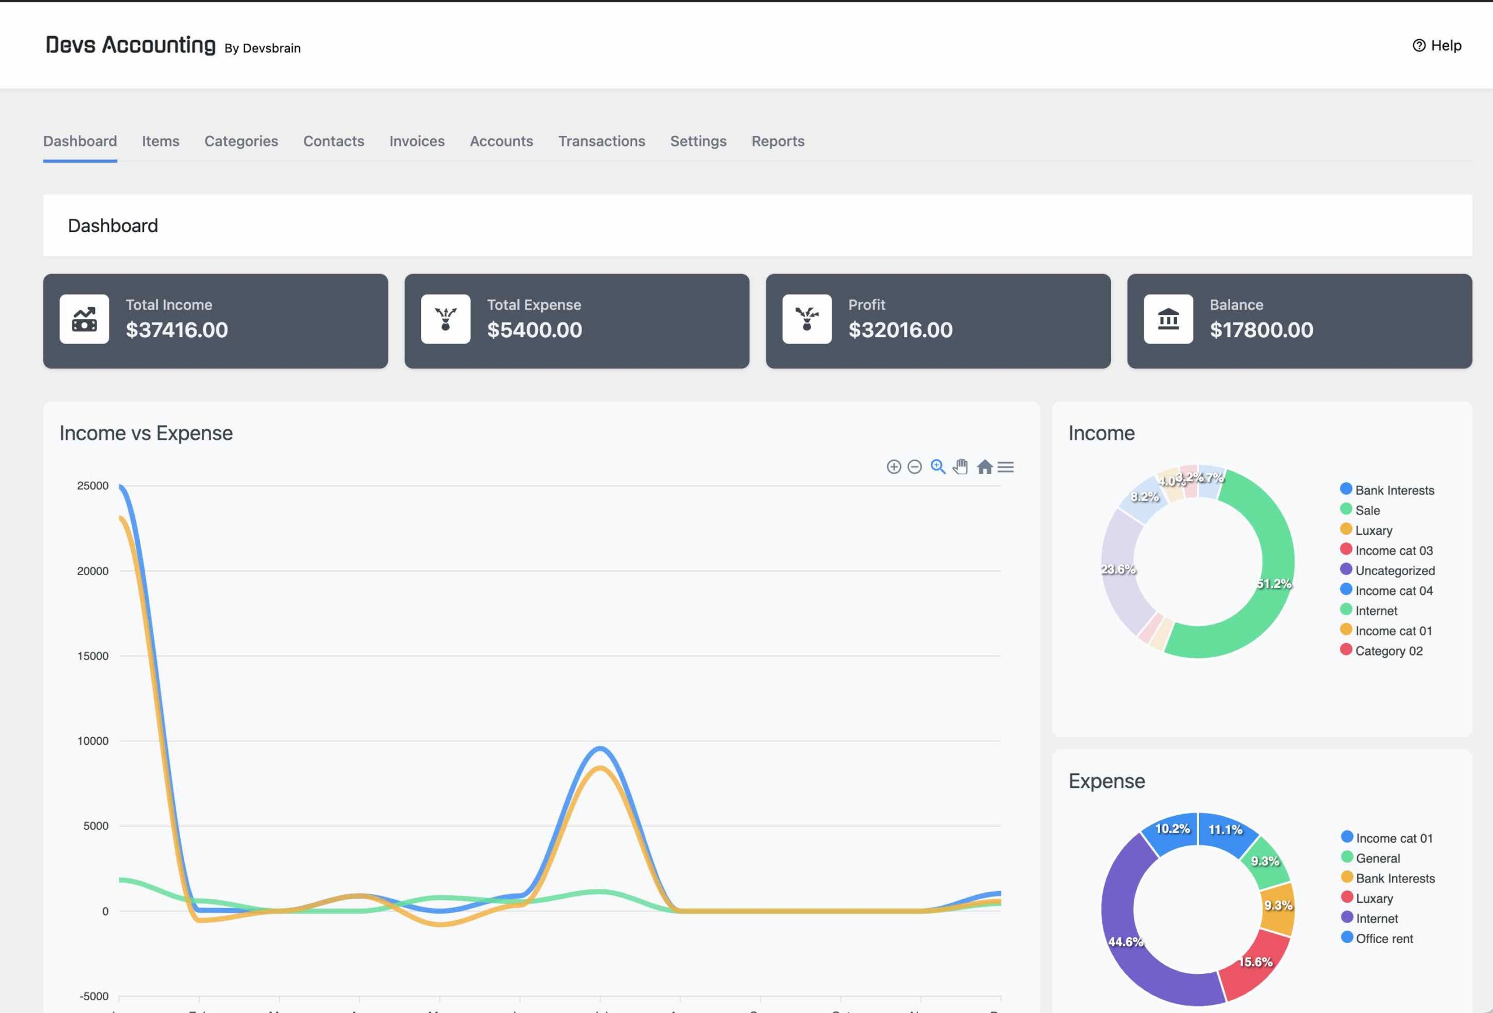Open the Invoices tab
The height and width of the screenshot is (1013, 1493).
tap(417, 141)
